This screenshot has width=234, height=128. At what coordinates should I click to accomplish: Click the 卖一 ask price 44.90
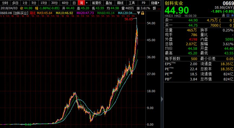point(193,20)
